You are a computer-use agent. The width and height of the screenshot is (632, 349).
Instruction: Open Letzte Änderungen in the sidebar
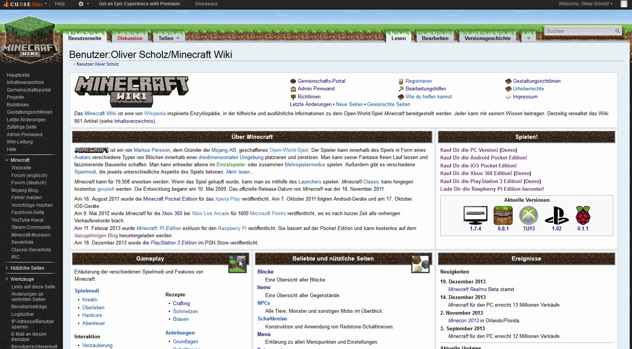[x=26, y=120]
